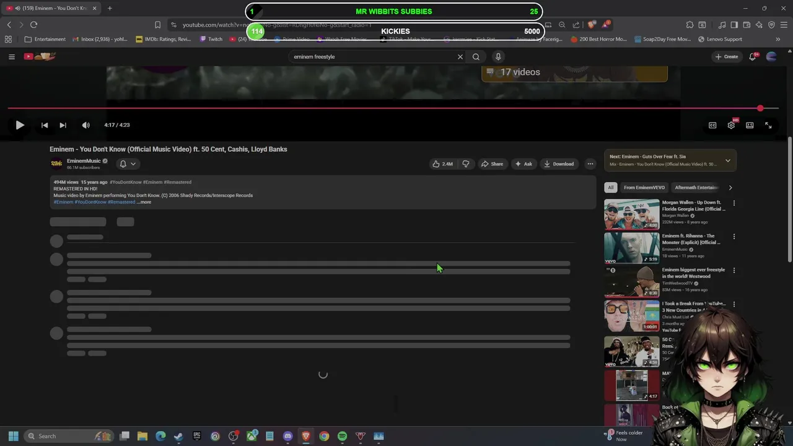Expand description with ...more
This screenshot has width=793, height=446.
click(x=144, y=202)
